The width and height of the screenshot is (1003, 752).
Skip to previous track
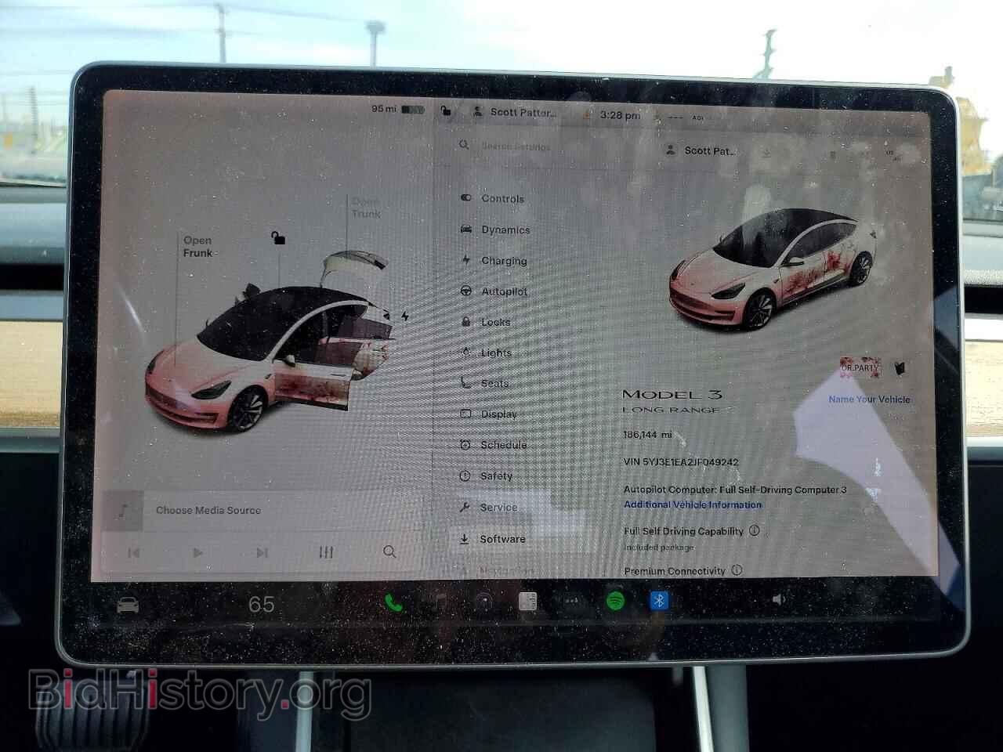coord(134,552)
